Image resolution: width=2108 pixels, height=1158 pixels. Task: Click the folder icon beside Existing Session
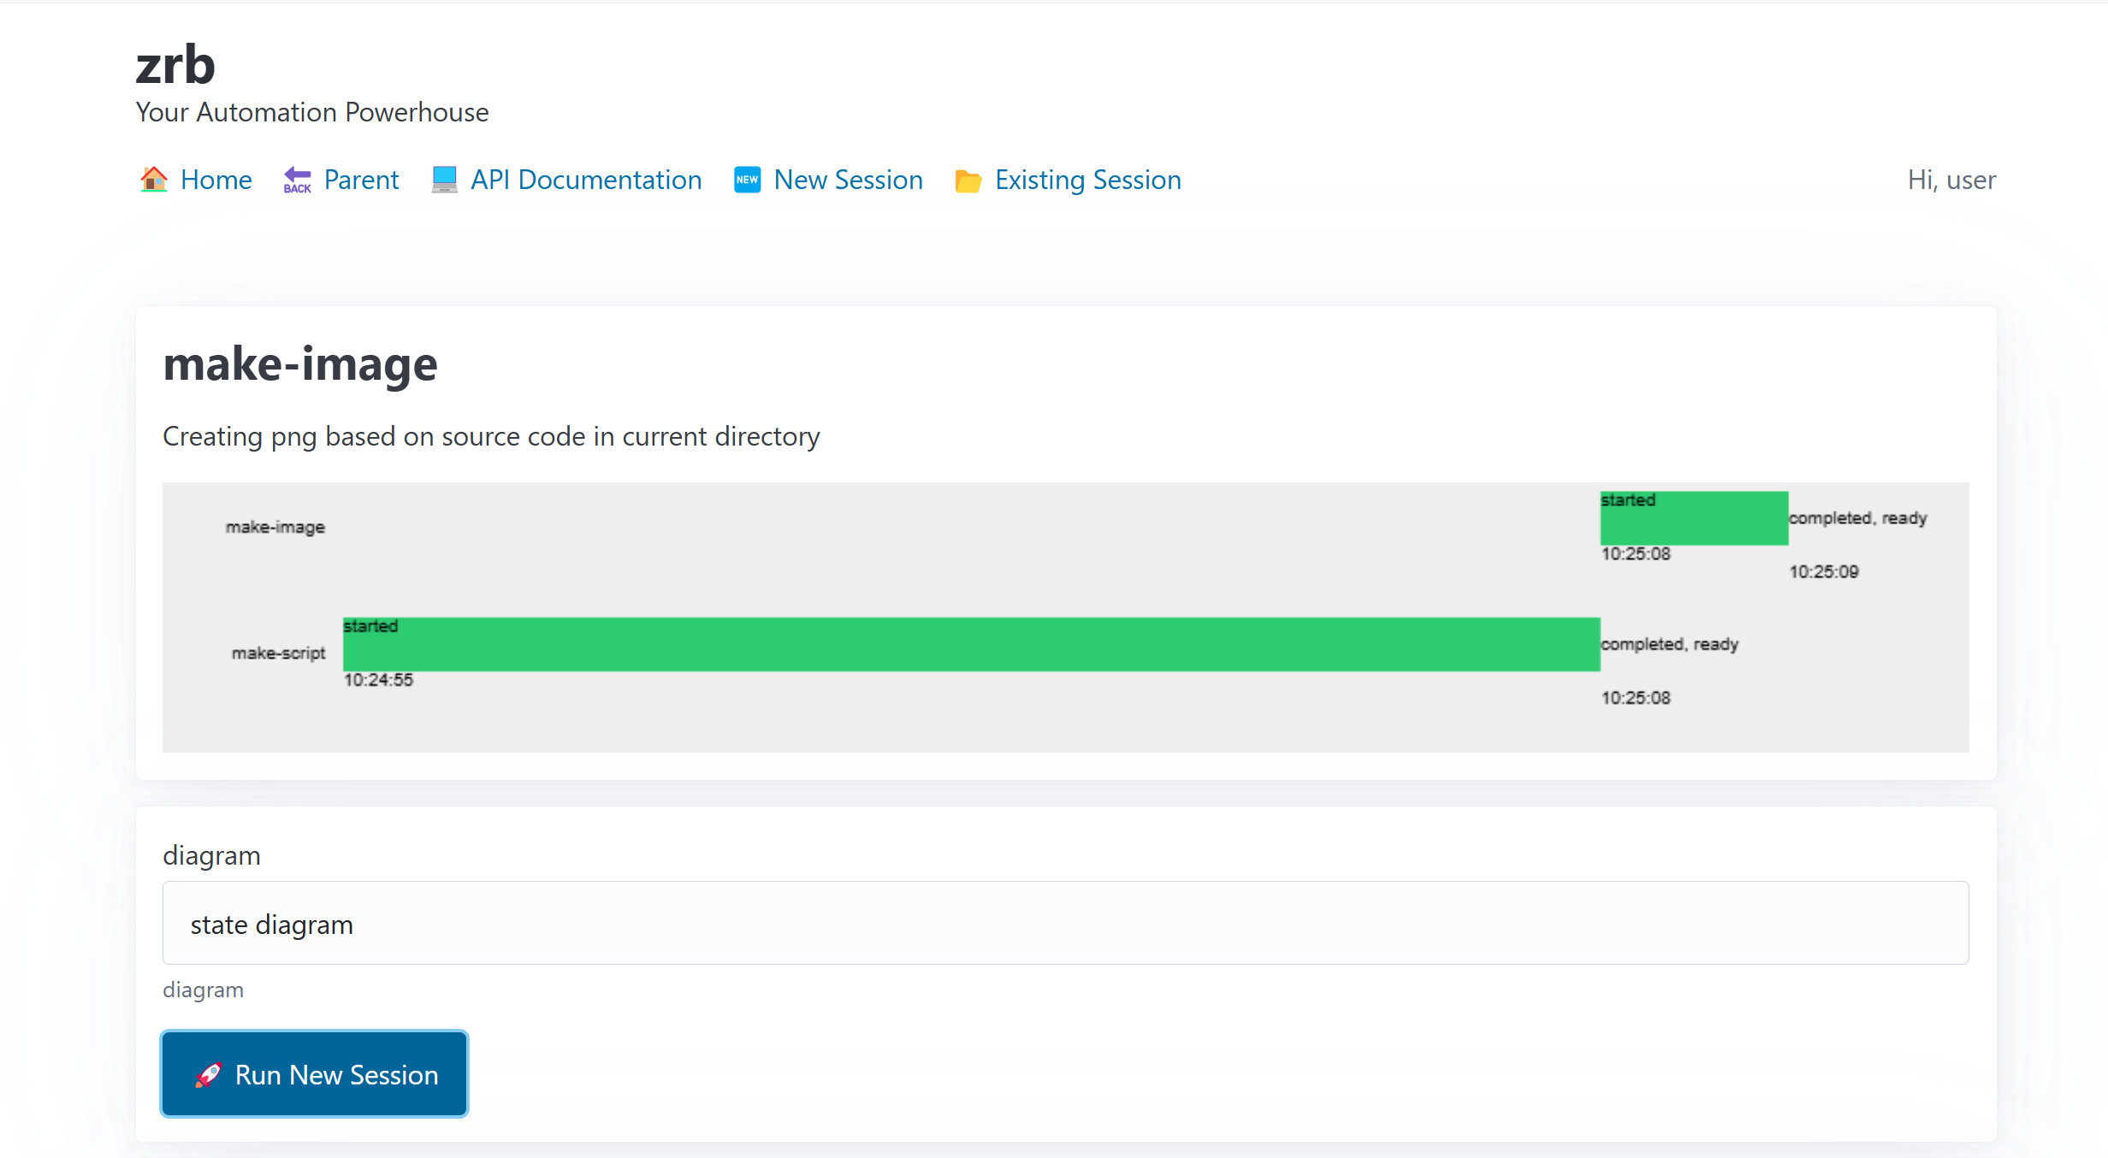pyautogui.click(x=968, y=180)
